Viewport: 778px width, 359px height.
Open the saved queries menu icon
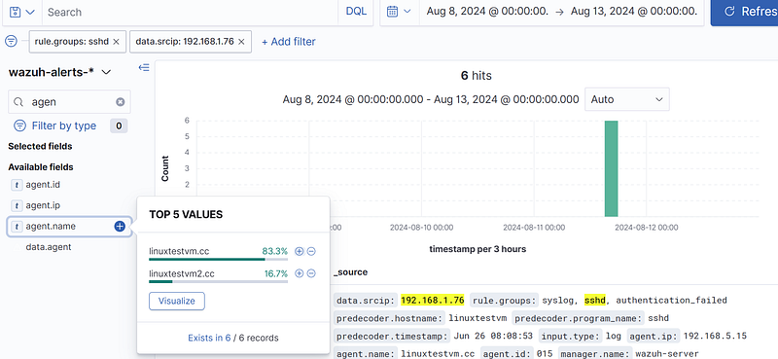21,12
